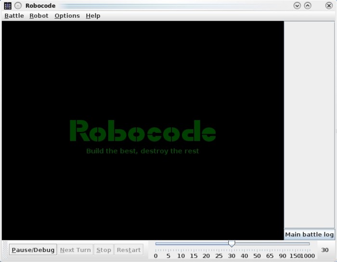337x262 pixels.
Task: Open the Options menu
Action: (x=67, y=16)
